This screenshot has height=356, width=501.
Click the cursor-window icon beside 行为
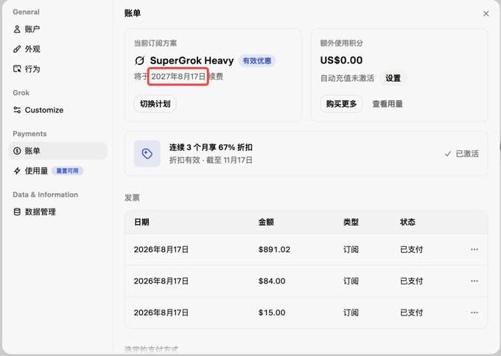pyautogui.click(x=17, y=69)
